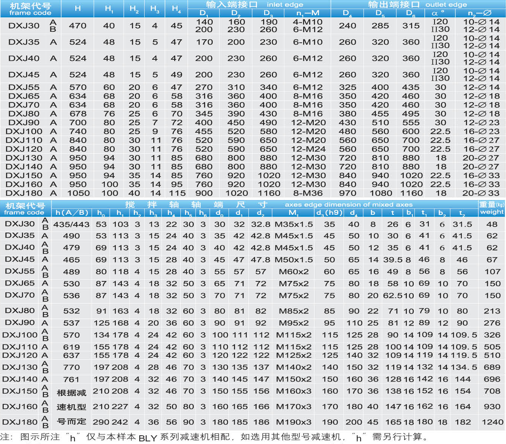Click the footnote text starting with 注
506x444 pixels.
(x=214, y=437)
